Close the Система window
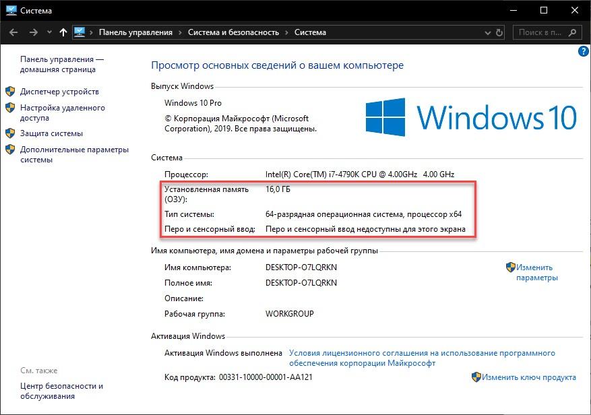This screenshot has height=415, width=591. pyautogui.click(x=574, y=11)
